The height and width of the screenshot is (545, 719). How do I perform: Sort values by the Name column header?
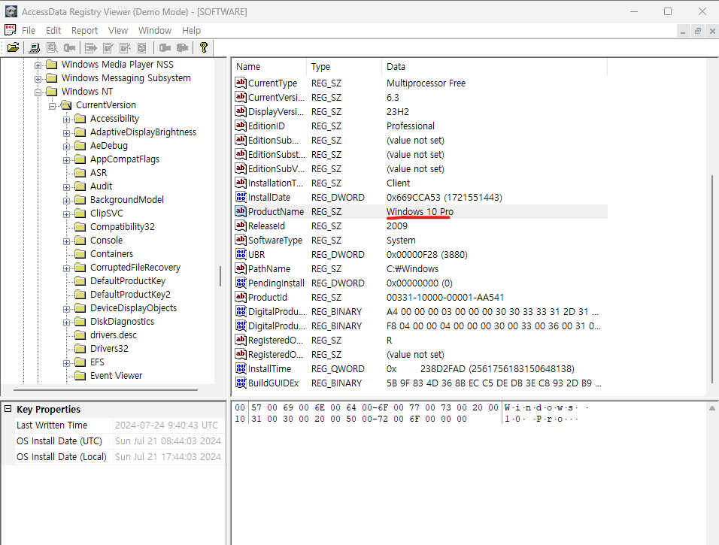click(x=269, y=66)
